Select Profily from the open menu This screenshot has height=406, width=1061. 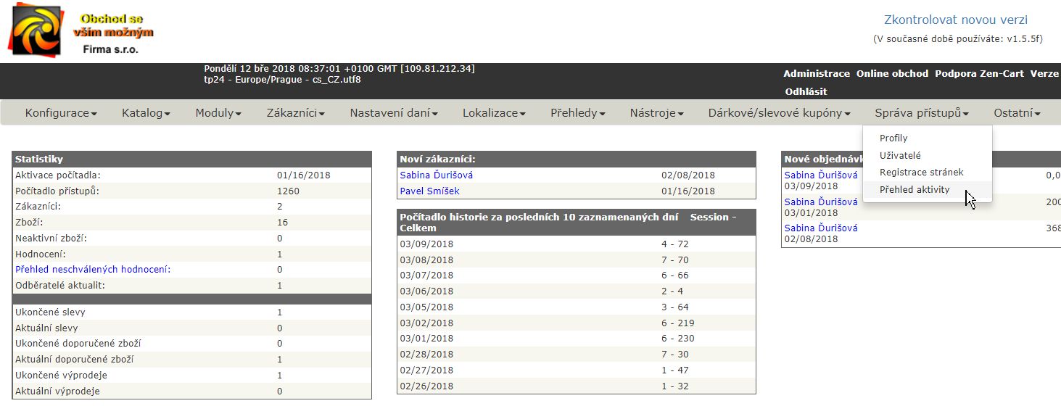tap(893, 138)
